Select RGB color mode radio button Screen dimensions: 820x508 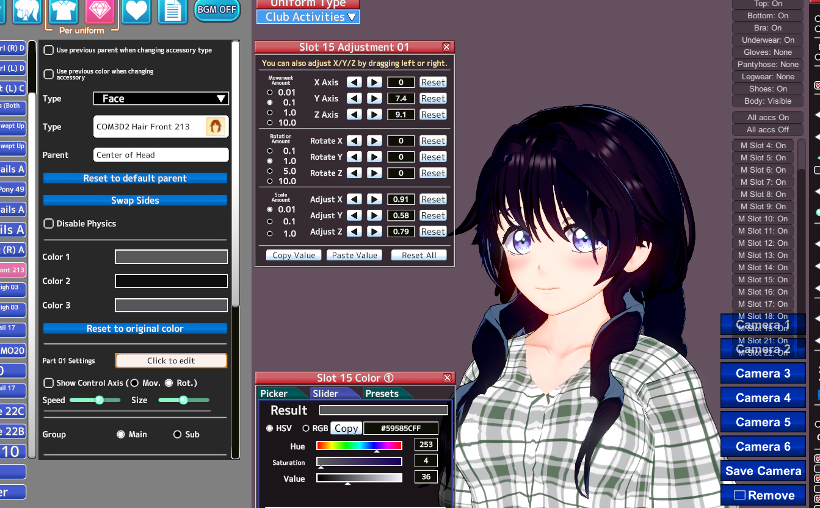coord(306,429)
